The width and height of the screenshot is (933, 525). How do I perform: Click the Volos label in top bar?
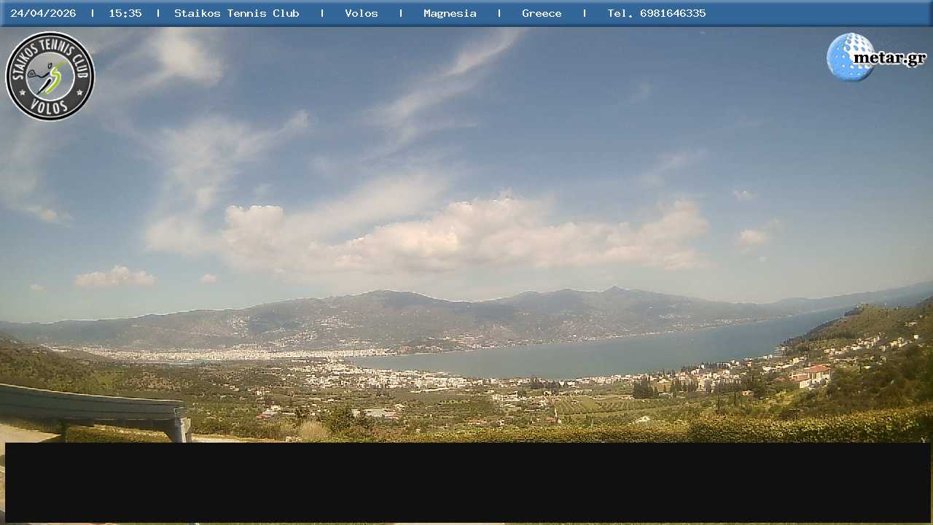point(361,13)
